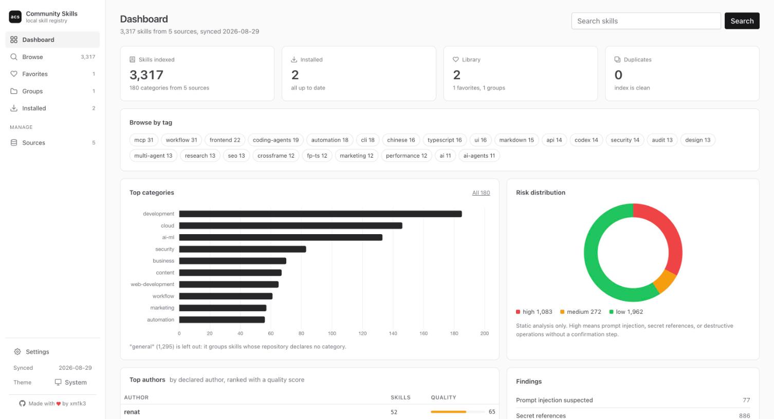Select the coding-agents 19 tag
Viewport: 774px width, 419px height.
pos(275,140)
